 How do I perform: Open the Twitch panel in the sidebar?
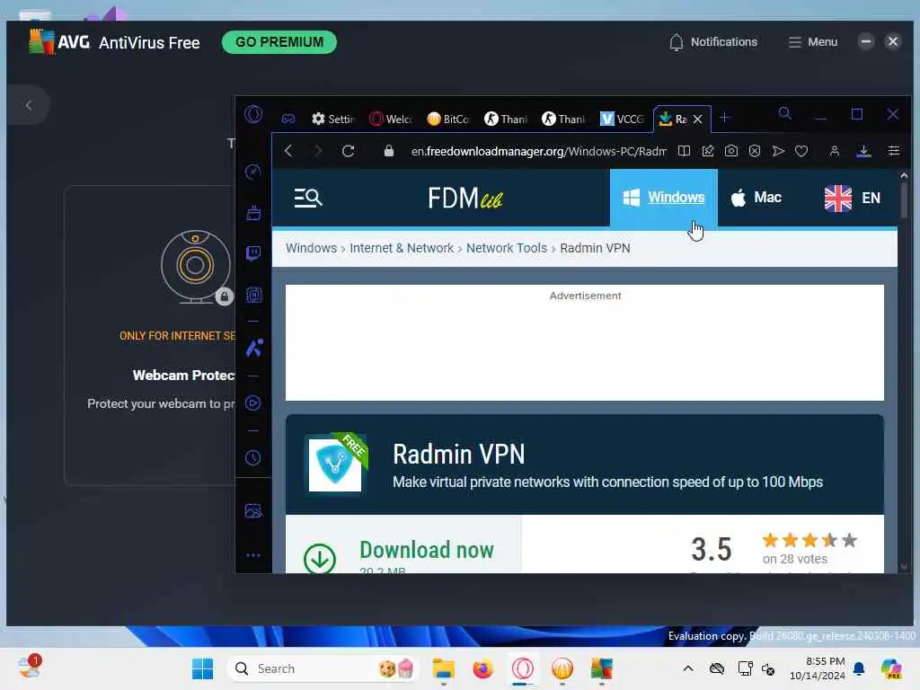point(253,253)
